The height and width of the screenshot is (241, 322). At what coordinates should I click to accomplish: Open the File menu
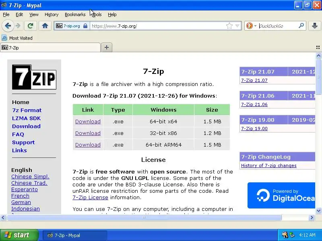(x=6, y=14)
